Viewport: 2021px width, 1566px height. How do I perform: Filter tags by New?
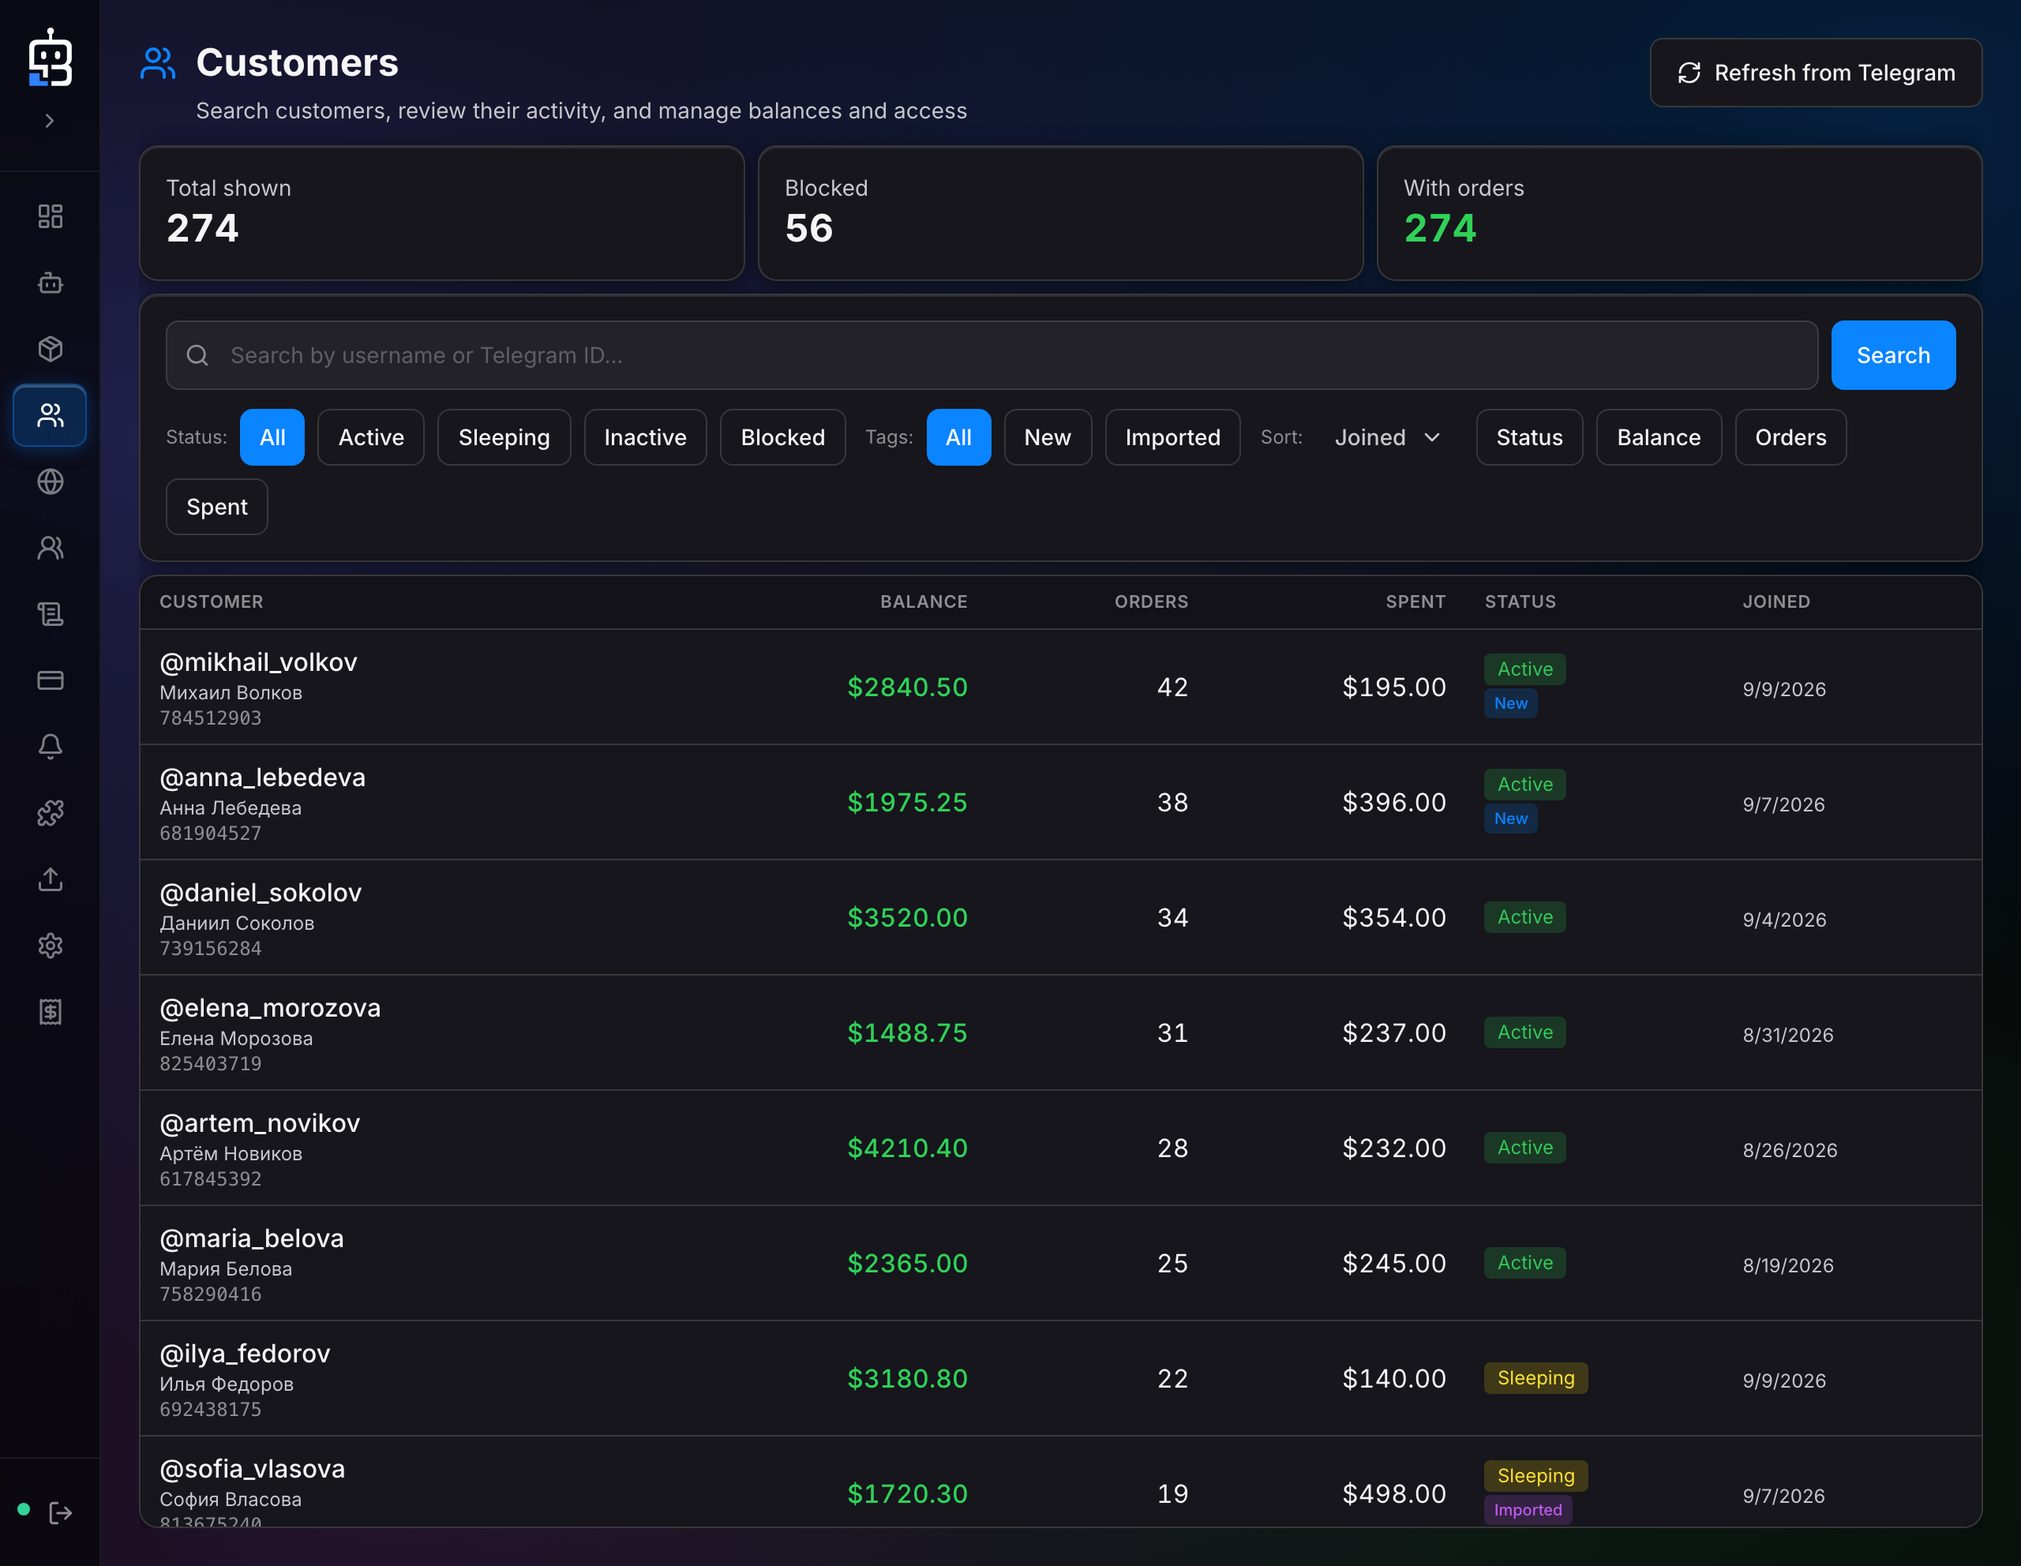(x=1048, y=437)
